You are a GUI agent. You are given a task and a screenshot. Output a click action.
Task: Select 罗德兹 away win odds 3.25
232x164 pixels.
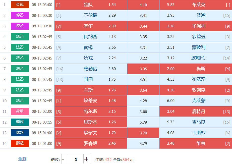(x=196, y=37)
